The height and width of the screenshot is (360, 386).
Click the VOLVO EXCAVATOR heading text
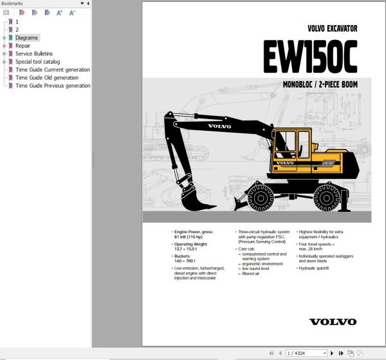click(333, 28)
